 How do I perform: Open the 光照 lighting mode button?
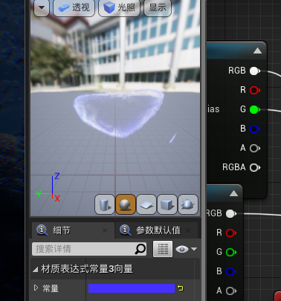point(120,7)
